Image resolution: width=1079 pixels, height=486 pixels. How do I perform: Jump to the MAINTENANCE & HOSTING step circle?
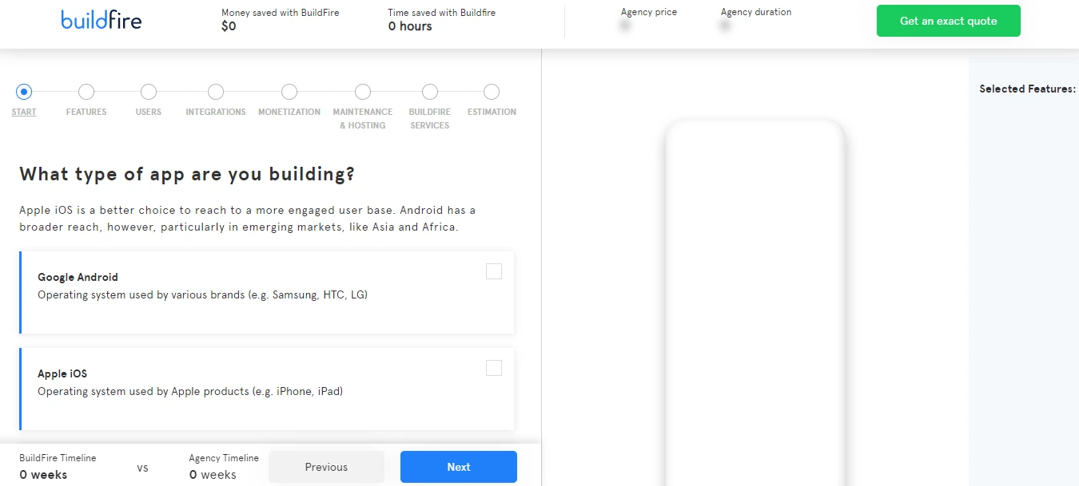click(x=363, y=92)
